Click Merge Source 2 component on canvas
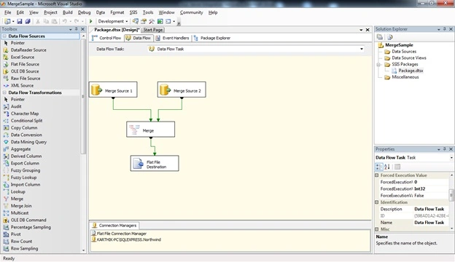This screenshot has height=262, width=455. click(x=182, y=90)
